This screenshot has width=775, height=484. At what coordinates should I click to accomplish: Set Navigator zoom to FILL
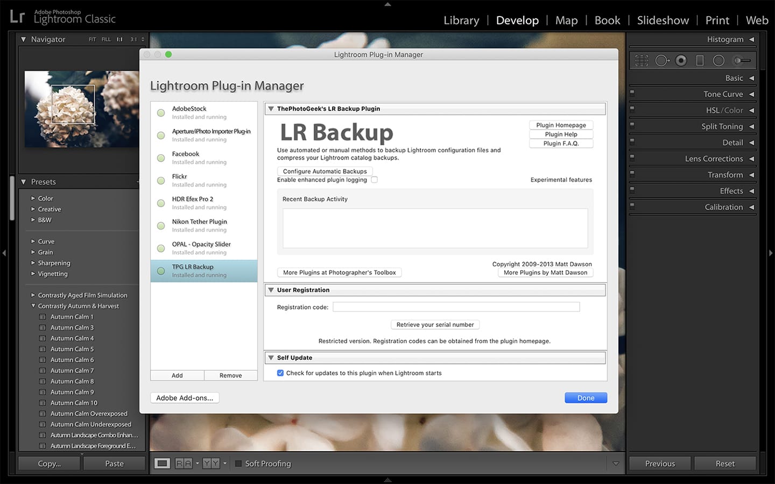pos(106,39)
